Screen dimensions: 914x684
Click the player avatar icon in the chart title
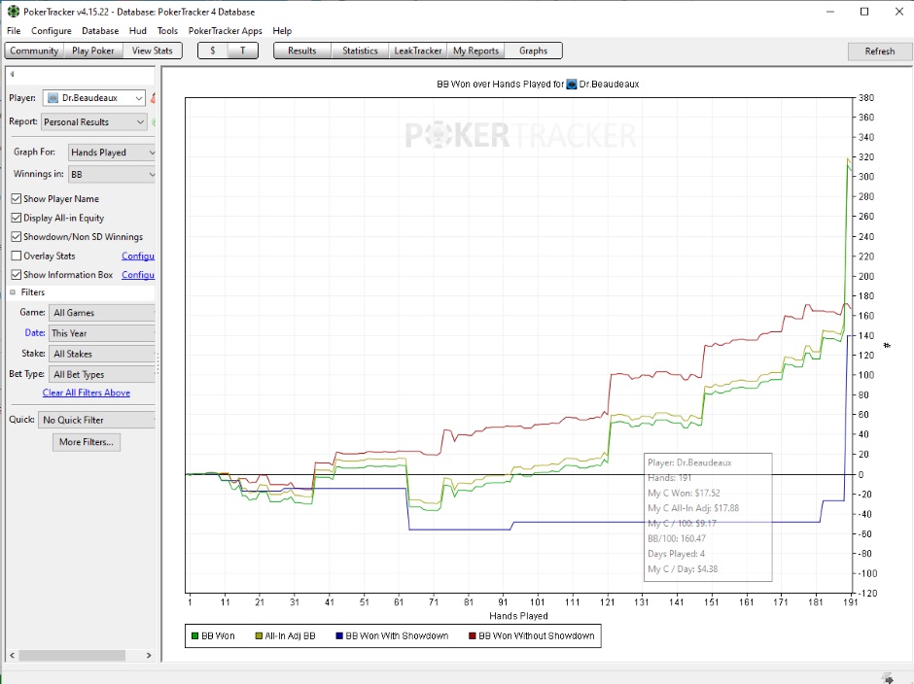point(572,85)
